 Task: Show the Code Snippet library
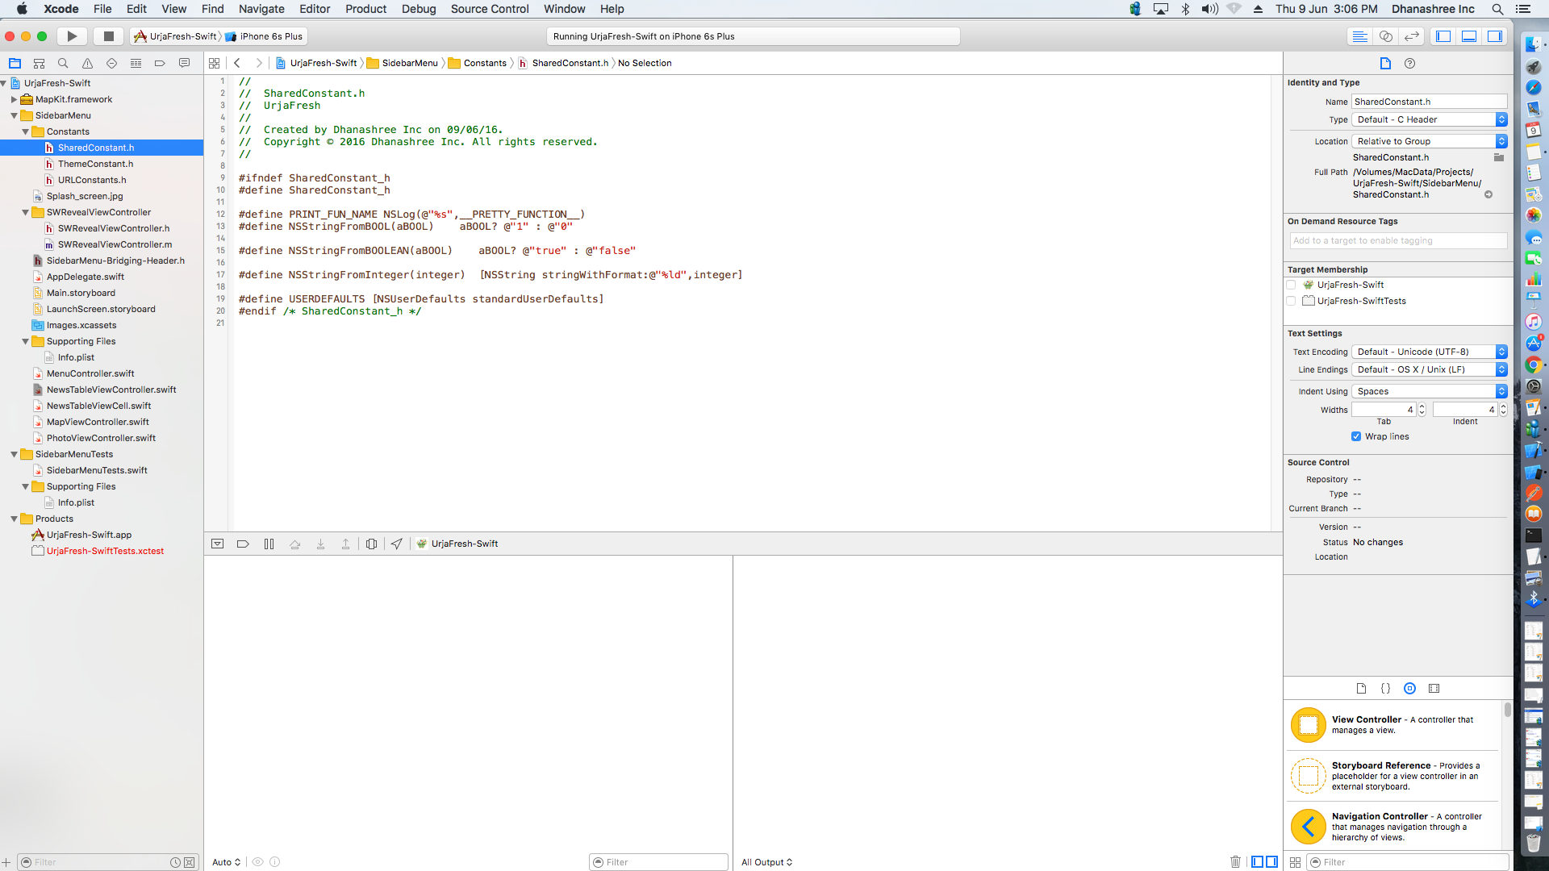(x=1385, y=689)
